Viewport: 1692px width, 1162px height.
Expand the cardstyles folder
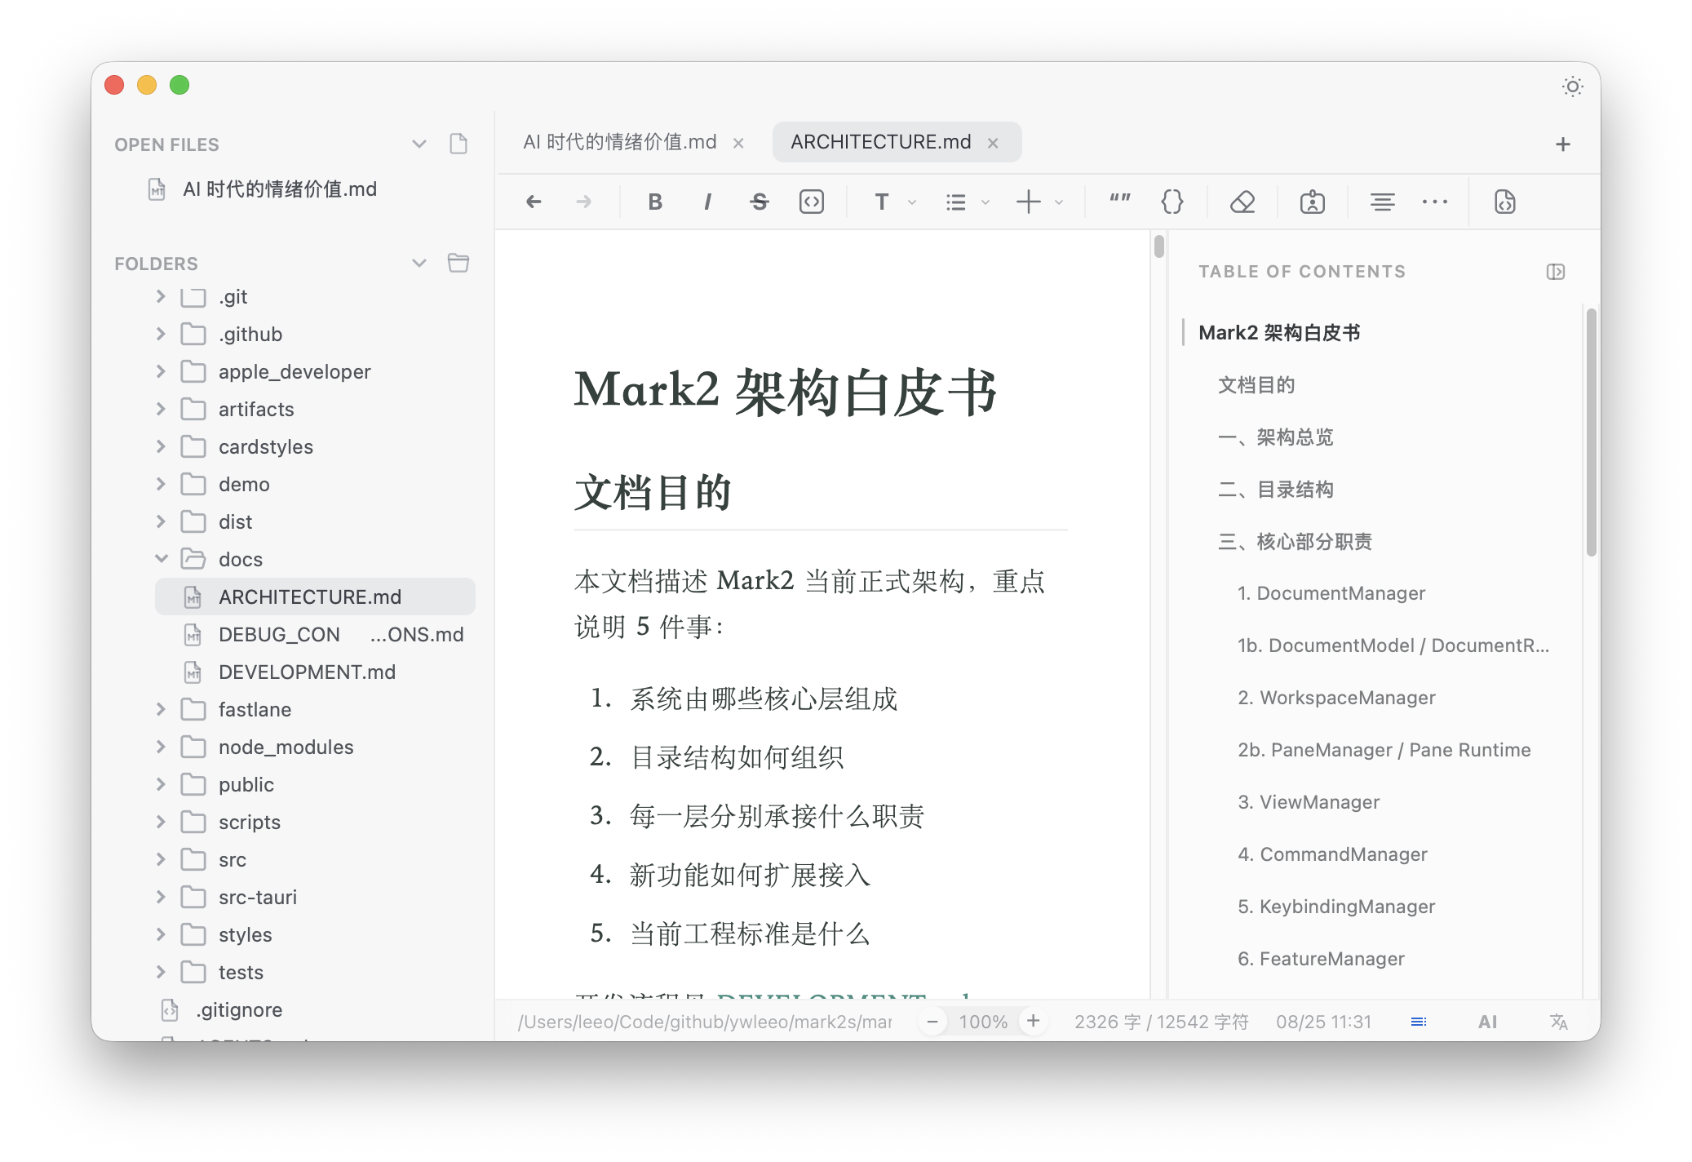161,446
